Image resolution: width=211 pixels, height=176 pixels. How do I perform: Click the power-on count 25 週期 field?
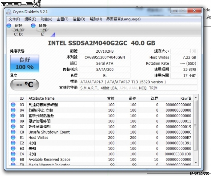click(x=184, y=69)
